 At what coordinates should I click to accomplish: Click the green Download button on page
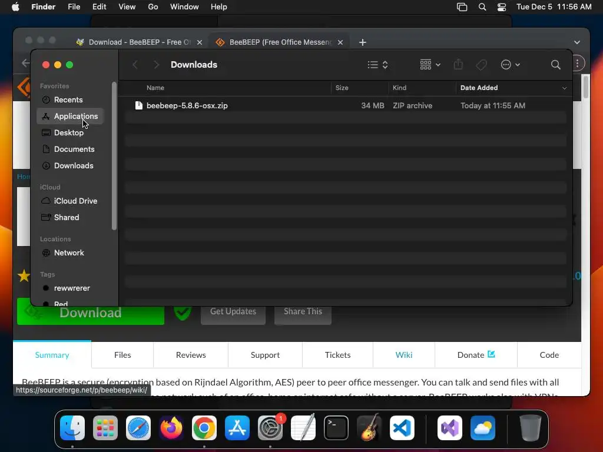90,313
